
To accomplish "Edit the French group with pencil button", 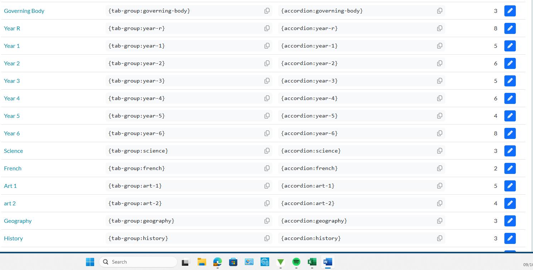I will tap(510, 168).
